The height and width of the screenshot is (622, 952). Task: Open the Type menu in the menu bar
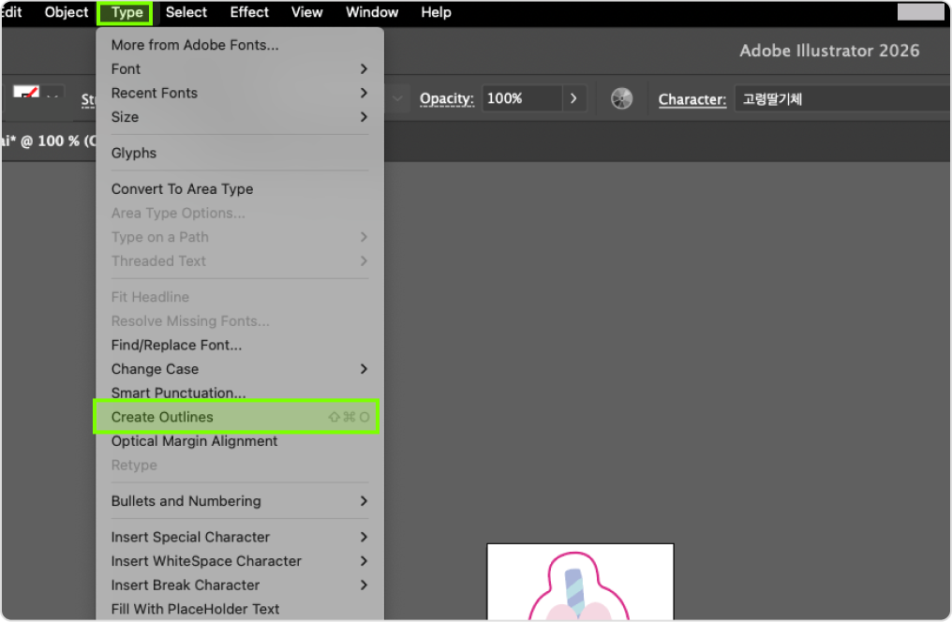click(126, 13)
